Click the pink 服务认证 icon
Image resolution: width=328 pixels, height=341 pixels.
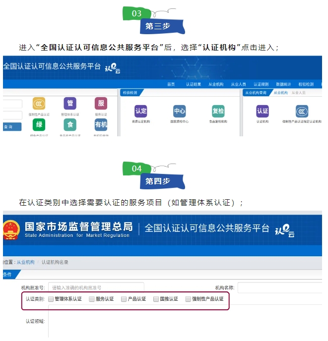point(101,103)
